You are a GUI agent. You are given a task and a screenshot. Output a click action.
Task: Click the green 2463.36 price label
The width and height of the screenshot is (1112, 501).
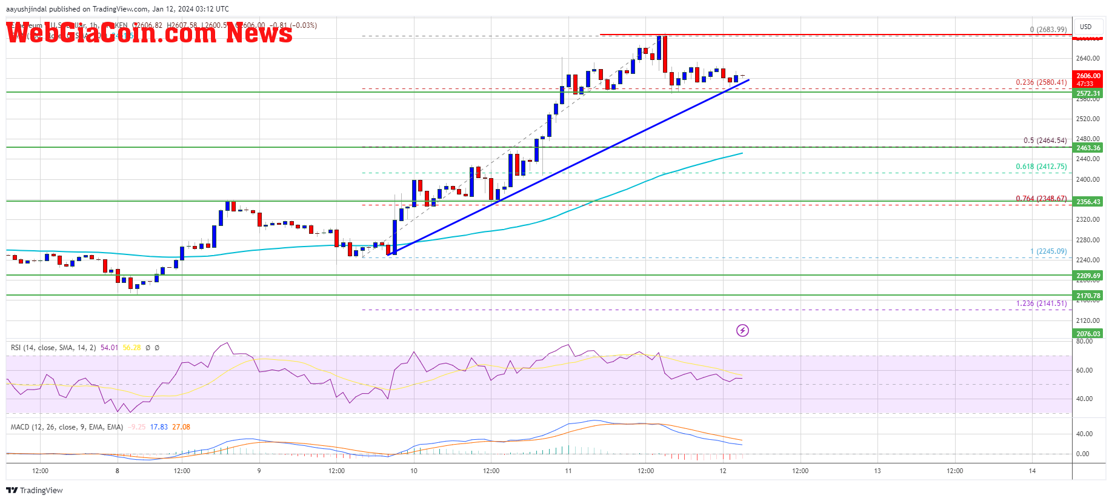click(x=1088, y=148)
